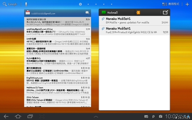Open the 富蘭克林 weekly newsletter email
Image resolution: width=192 pixels, height=120 pixels.
coord(58,51)
